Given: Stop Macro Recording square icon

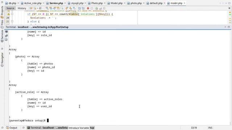Looking at the screenshot, I should [x=92, y=8].
